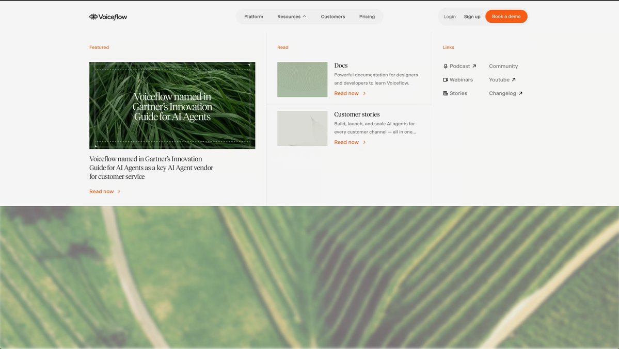The image size is (619, 349).
Task: Click Read now under Customer stories
Action: 346,142
